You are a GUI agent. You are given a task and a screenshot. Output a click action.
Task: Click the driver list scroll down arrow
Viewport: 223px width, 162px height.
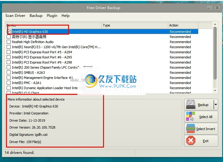tap(215, 91)
